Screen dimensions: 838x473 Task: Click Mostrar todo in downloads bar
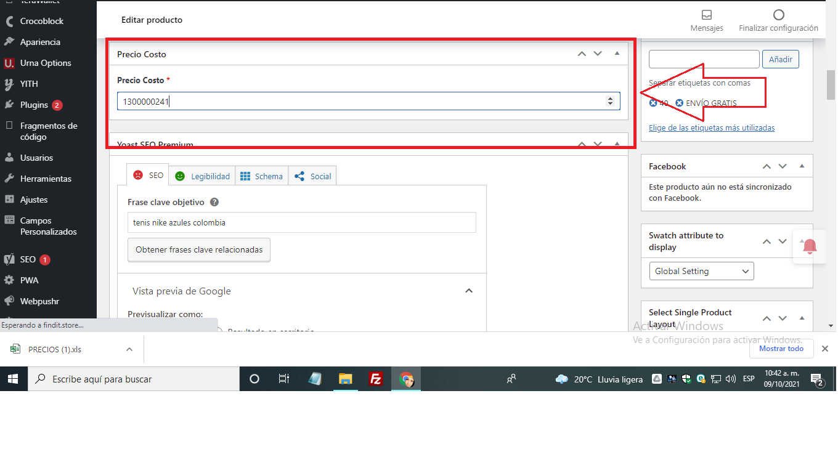[781, 349]
